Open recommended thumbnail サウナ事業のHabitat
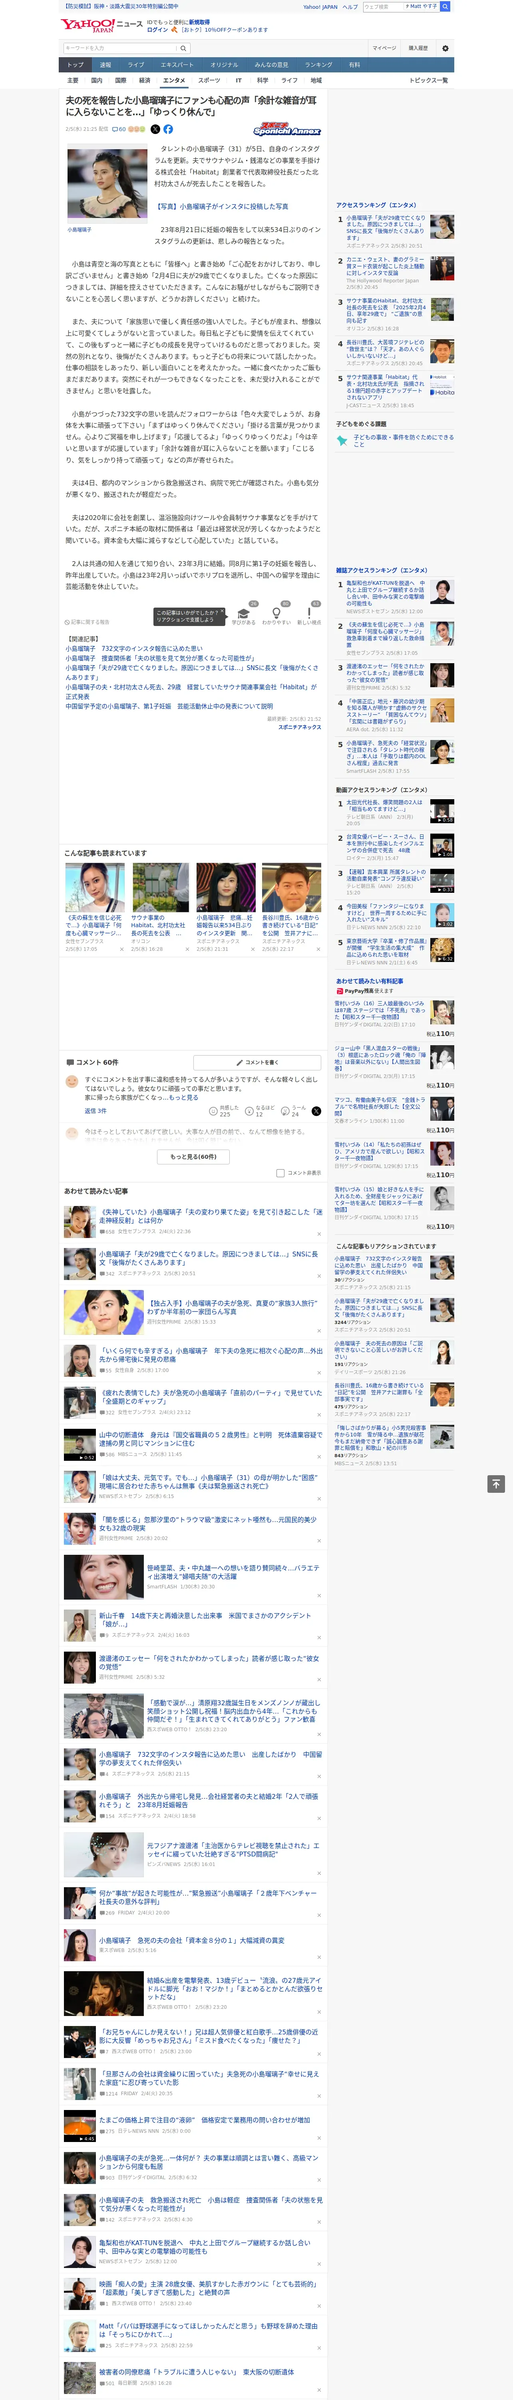Image resolution: width=513 pixels, height=2400 pixels. (x=160, y=887)
